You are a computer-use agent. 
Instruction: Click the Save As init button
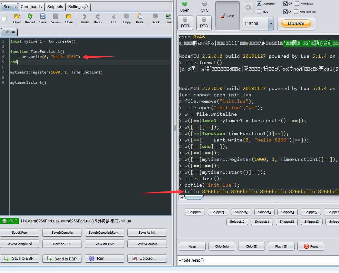tap(147, 232)
